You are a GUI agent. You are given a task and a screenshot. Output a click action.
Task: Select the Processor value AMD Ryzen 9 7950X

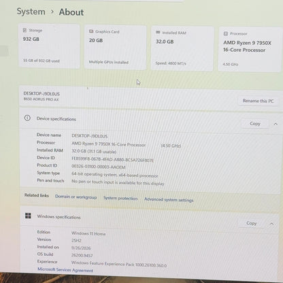tap(109, 144)
